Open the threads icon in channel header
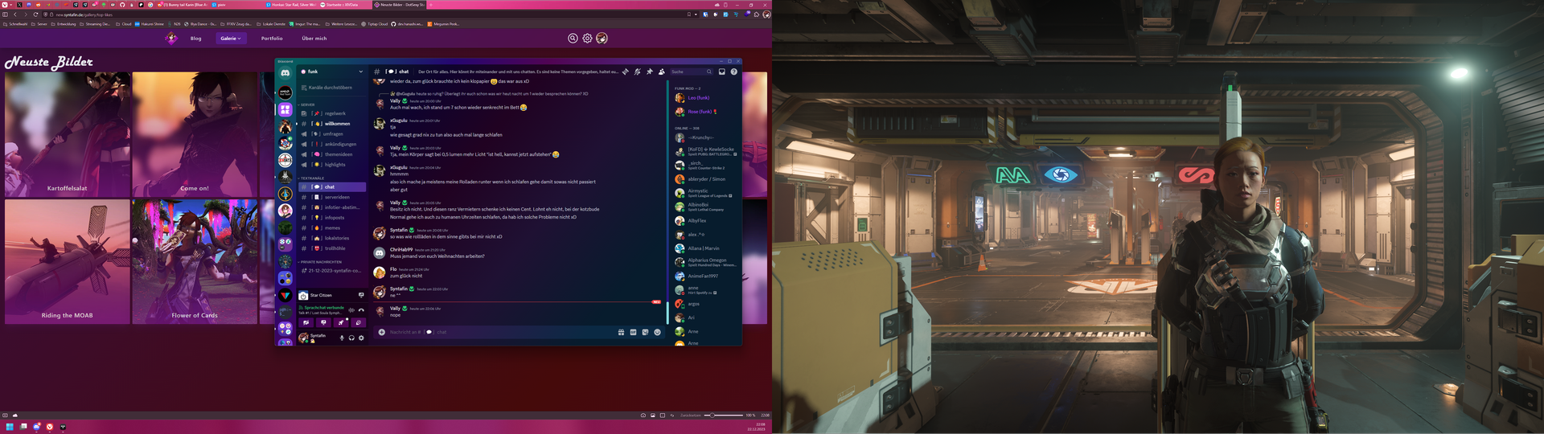The height and width of the screenshot is (434, 1544). point(626,72)
